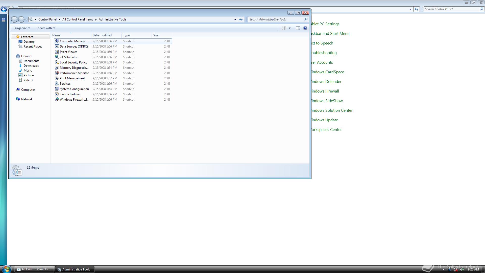Screen dimensions: 485x273
Task: Select the Event Viewer icon
Action: click(x=57, y=52)
